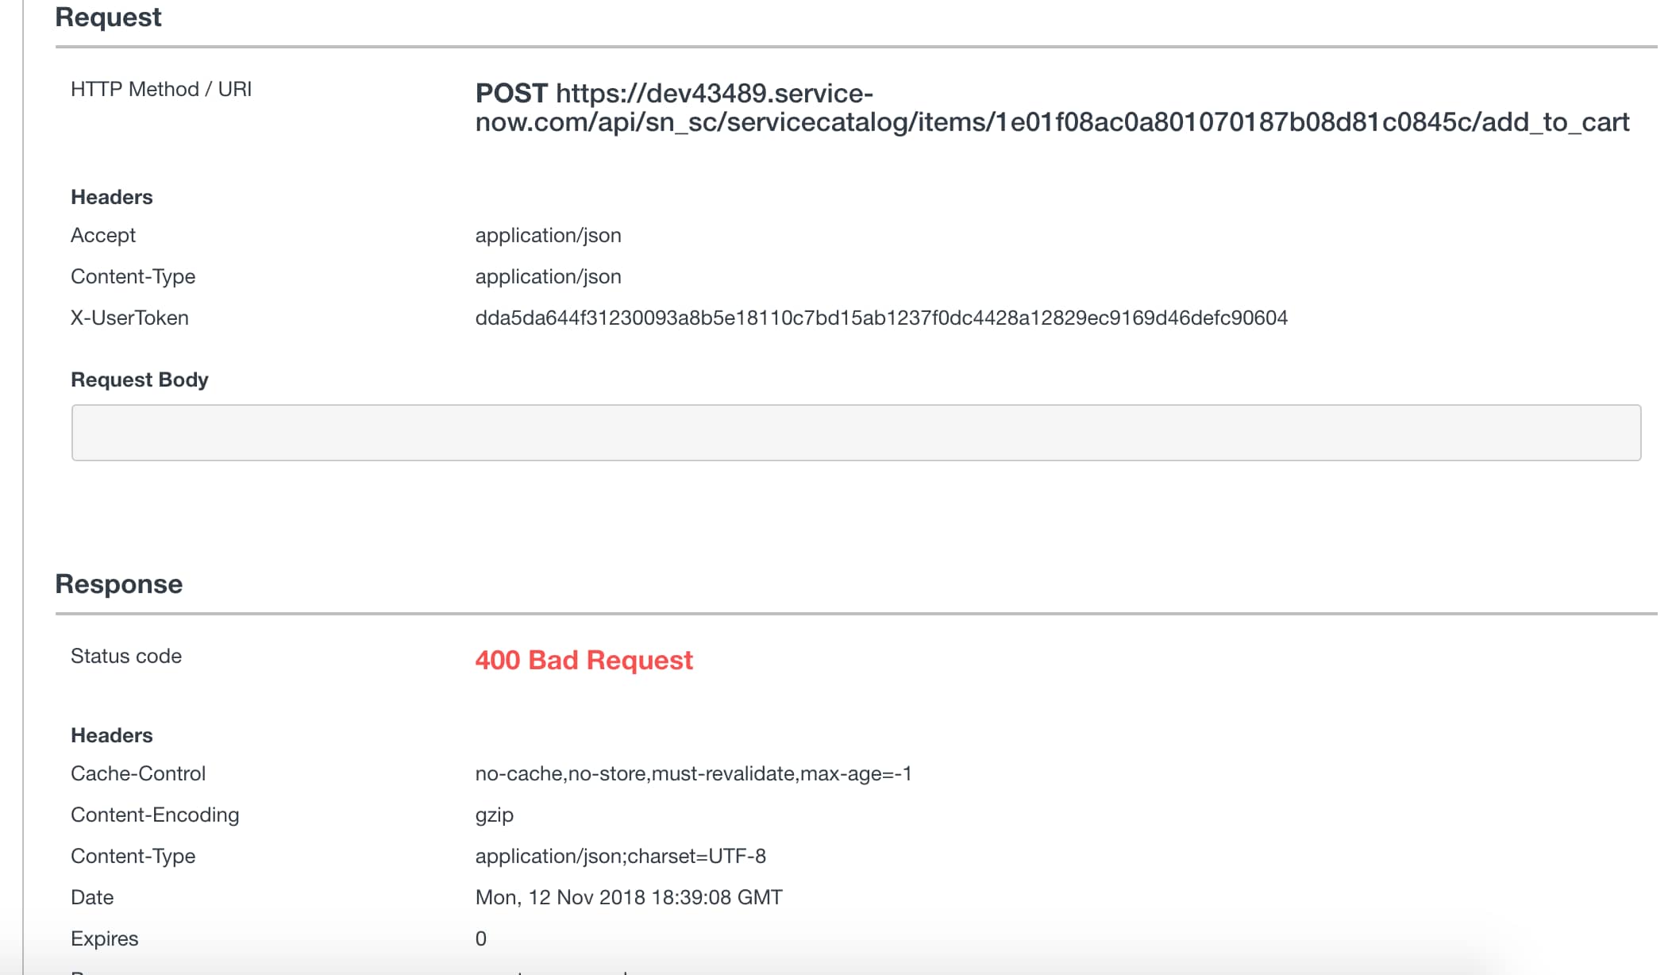Click the Status code label
This screenshot has width=1672, height=975.
[x=126, y=656]
